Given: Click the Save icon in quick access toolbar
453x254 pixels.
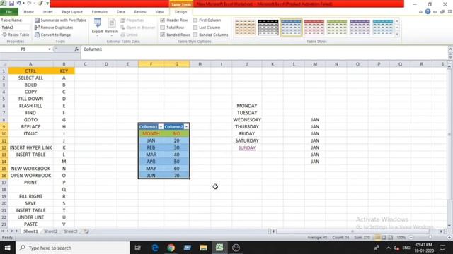Looking at the screenshot, I should tap(11, 4).
